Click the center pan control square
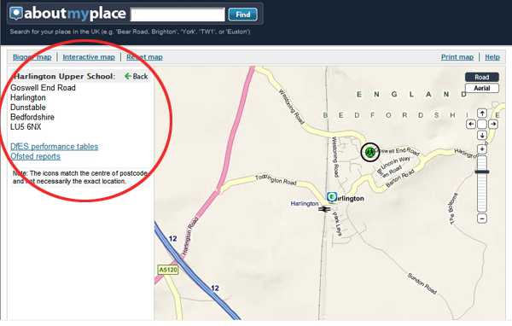Viewport: 512px width, 326px height. click(x=482, y=124)
